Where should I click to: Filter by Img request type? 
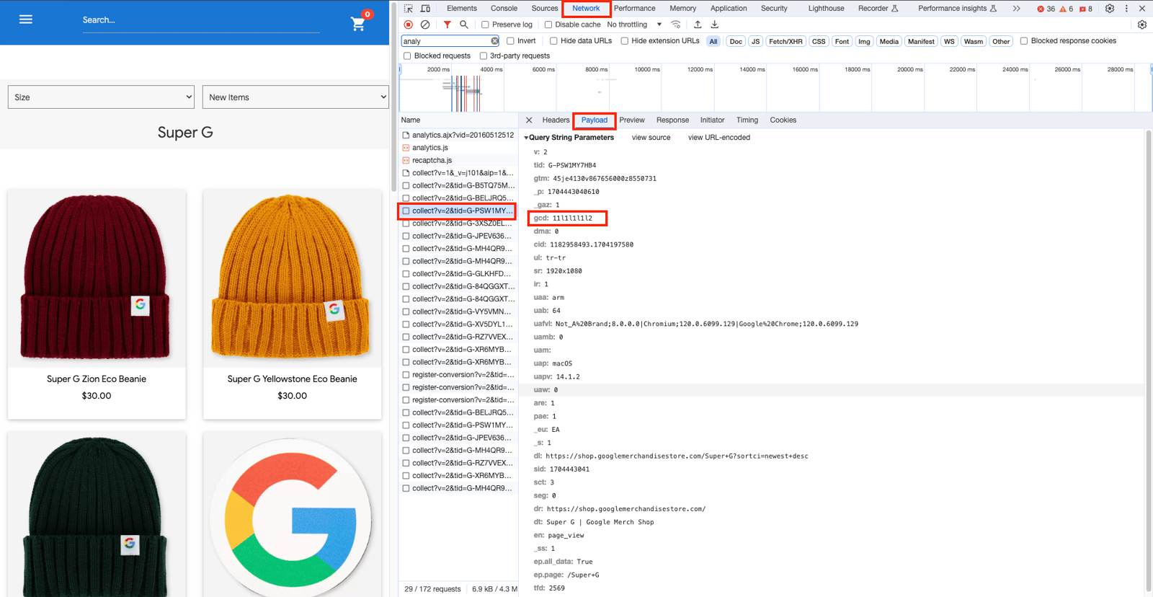click(x=864, y=41)
